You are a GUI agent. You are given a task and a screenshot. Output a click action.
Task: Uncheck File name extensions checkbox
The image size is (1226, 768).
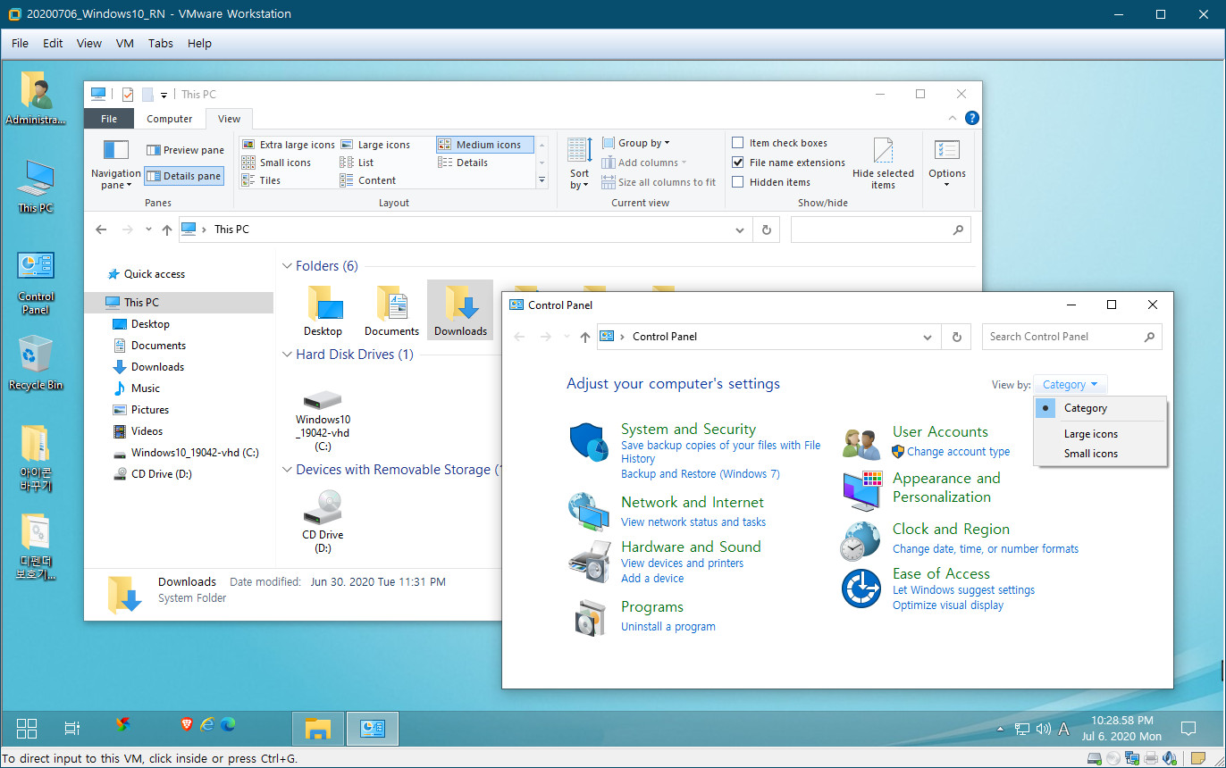pyautogui.click(x=737, y=163)
